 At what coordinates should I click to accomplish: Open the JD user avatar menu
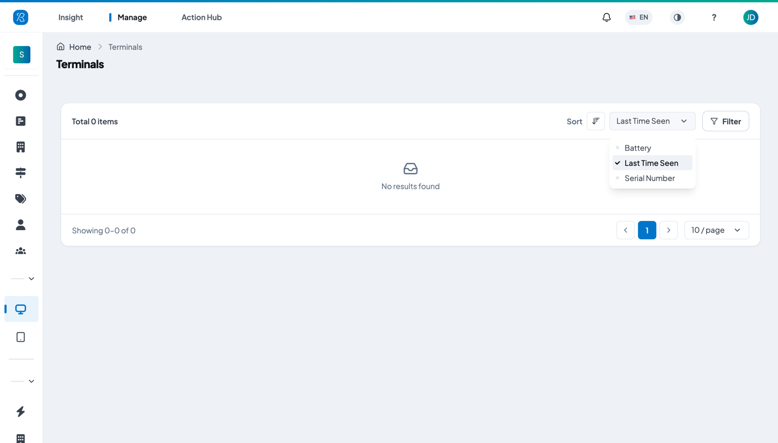pyautogui.click(x=750, y=17)
